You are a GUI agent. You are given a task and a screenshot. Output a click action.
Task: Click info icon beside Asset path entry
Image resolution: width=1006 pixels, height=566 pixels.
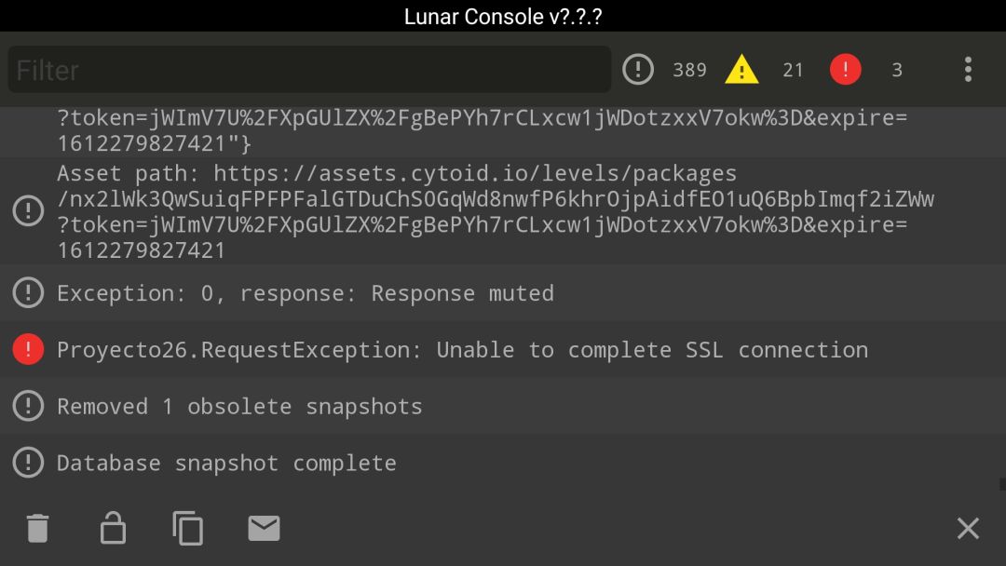tap(28, 211)
